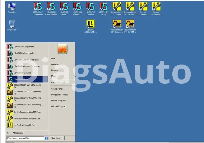Open Help and Support

58,106
